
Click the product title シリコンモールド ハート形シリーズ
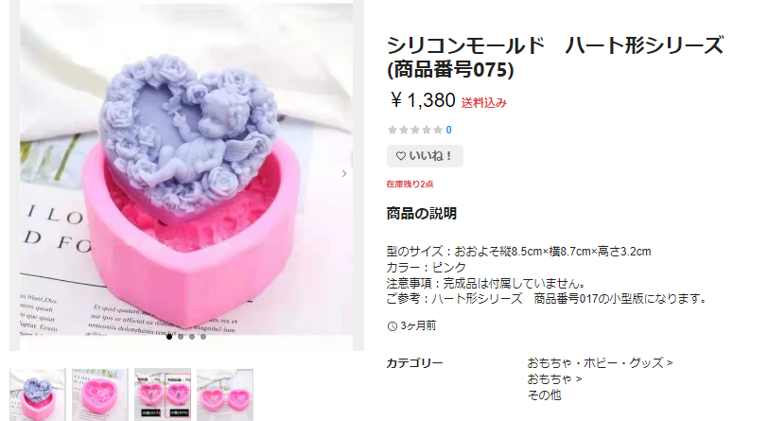click(x=555, y=45)
